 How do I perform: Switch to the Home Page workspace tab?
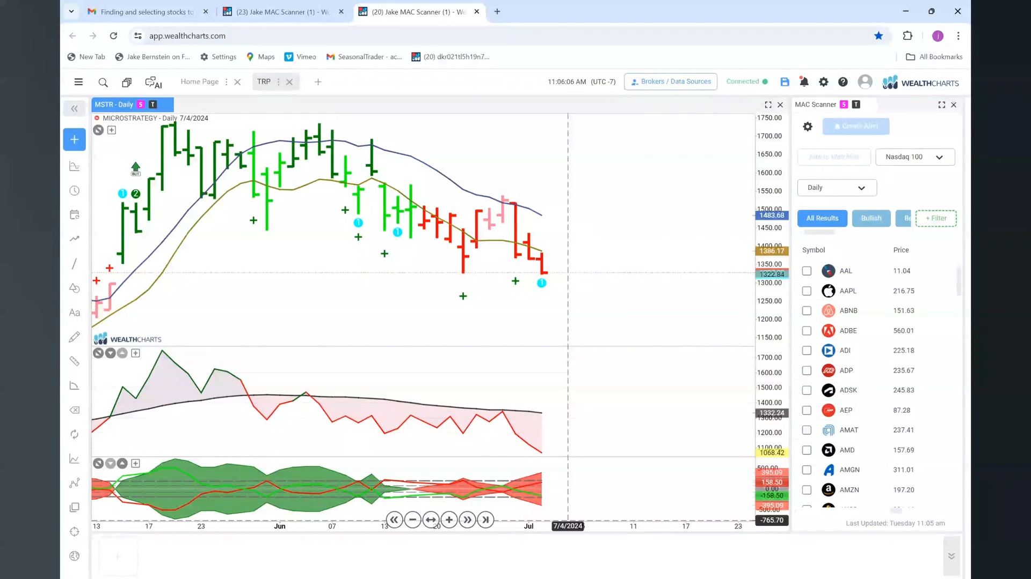pyautogui.click(x=199, y=82)
